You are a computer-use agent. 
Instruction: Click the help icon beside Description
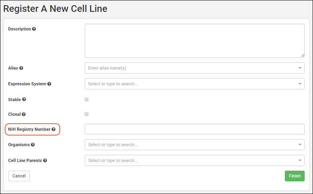pos(34,29)
